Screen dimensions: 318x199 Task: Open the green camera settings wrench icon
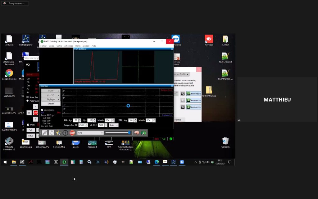point(143,133)
